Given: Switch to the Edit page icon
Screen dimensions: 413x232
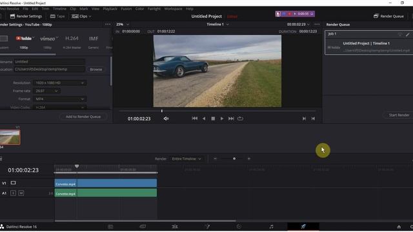Looking at the screenshot, I should click(x=175, y=226).
